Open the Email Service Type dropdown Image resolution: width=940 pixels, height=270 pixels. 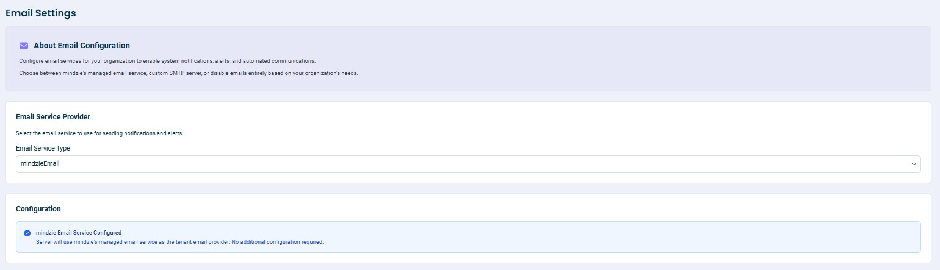click(x=468, y=164)
